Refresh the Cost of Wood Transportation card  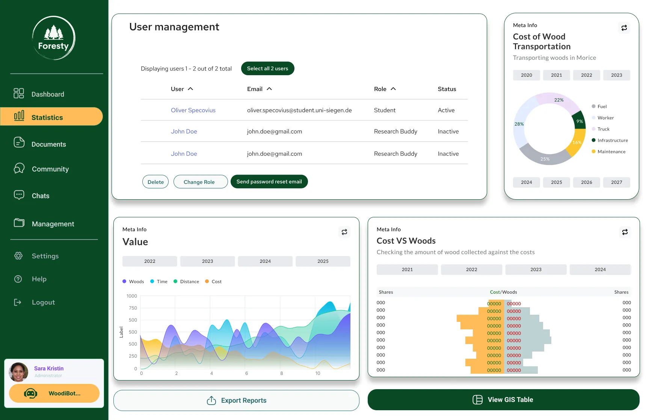coord(624,28)
